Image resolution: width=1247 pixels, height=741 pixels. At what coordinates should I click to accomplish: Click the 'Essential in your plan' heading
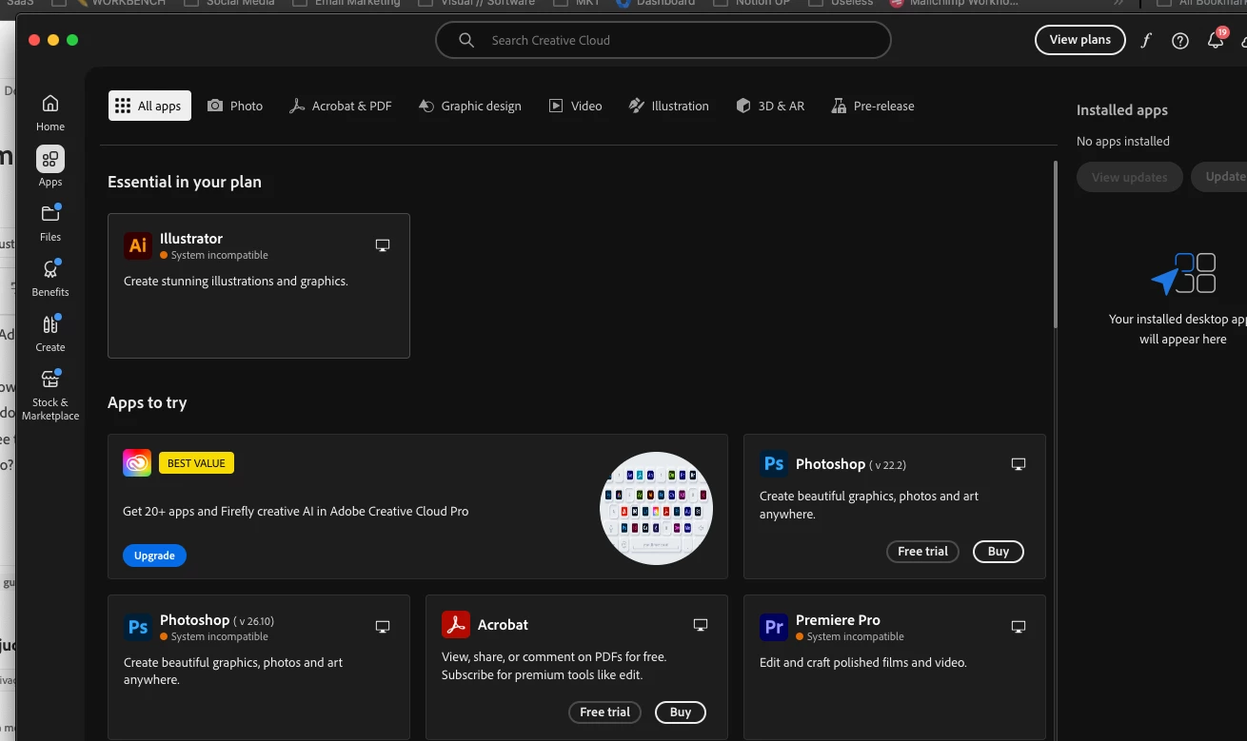(x=185, y=182)
